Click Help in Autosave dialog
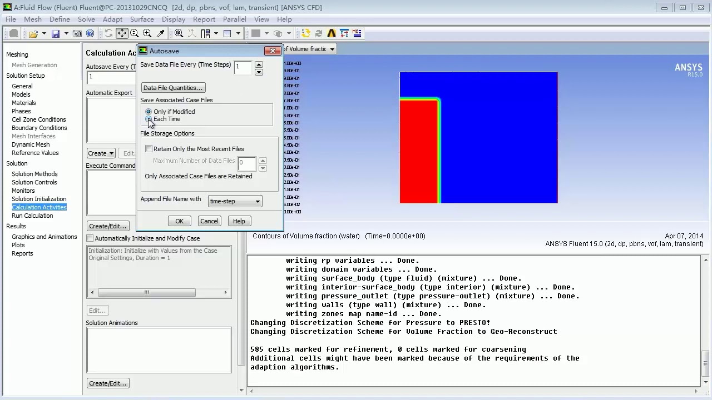The image size is (712, 400). (239, 221)
